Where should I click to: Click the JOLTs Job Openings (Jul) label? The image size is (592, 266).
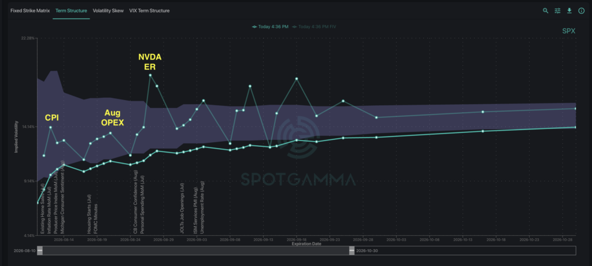click(182, 208)
